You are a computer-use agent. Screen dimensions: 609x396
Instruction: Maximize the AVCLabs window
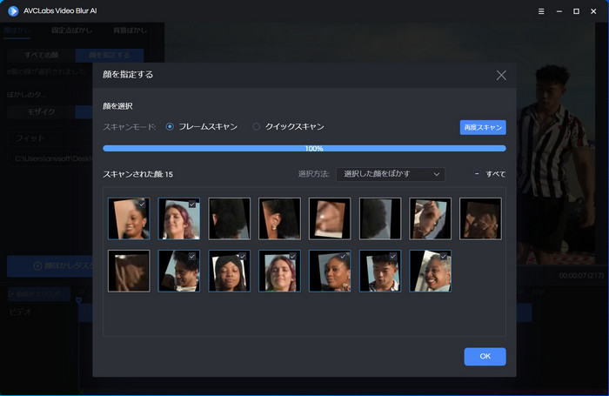click(x=576, y=11)
